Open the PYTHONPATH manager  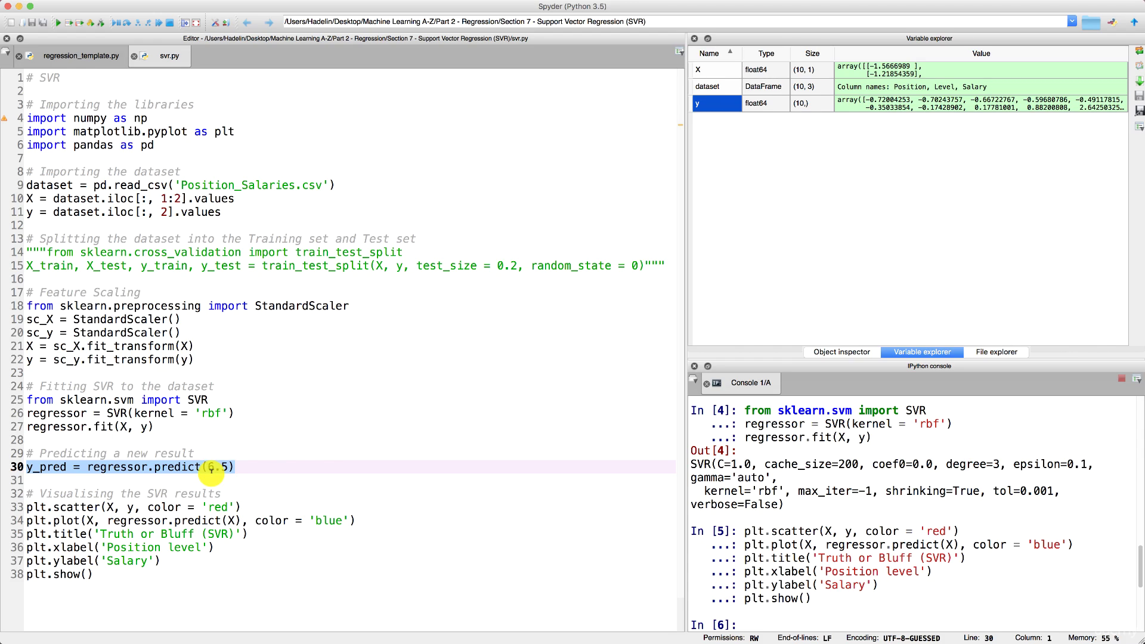(226, 23)
